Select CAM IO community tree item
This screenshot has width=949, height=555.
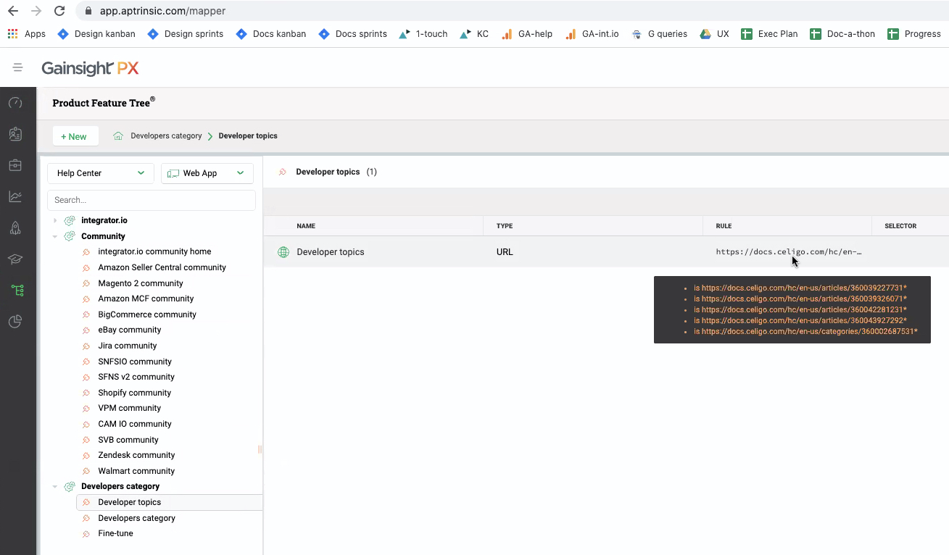(x=135, y=424)
